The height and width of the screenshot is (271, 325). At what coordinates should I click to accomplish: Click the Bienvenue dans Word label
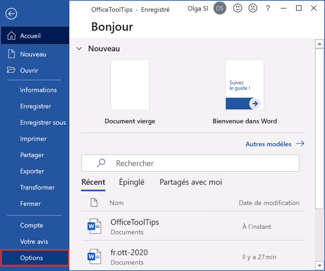[x=245, y=121]
